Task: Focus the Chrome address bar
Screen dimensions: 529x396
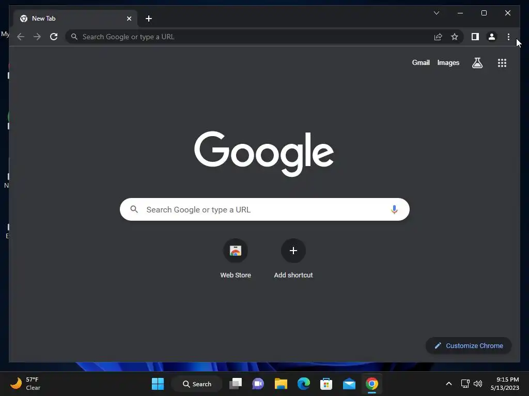Action: tap(264, 37)
